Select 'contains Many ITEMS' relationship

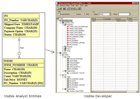(77, 91)
